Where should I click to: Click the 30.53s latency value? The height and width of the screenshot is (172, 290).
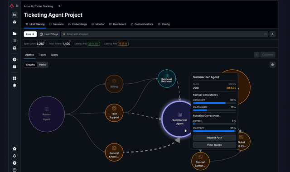click(231, 88)
